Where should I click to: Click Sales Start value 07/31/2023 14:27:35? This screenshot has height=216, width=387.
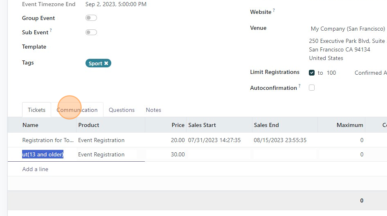tap(214, 140)
